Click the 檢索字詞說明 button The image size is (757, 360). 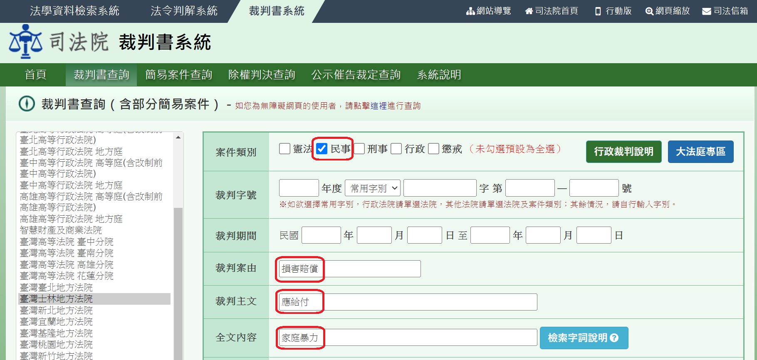click(x=584, y=338)
